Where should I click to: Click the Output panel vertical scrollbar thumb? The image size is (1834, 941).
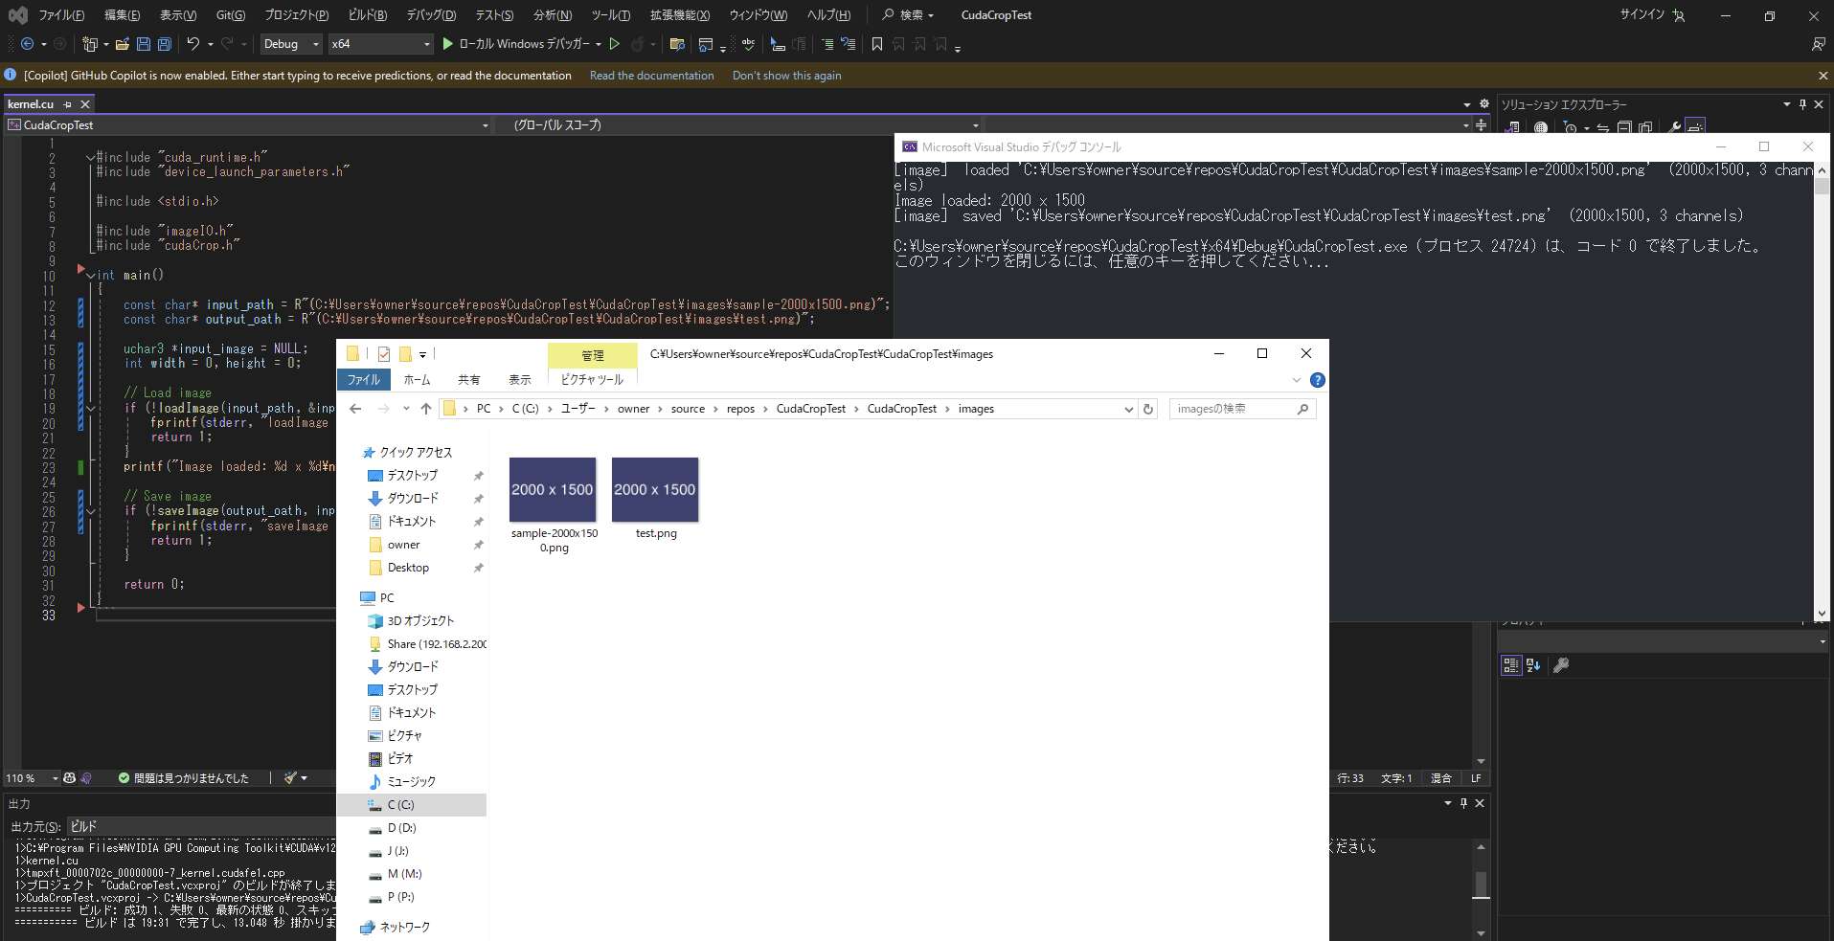[1481, 885]
